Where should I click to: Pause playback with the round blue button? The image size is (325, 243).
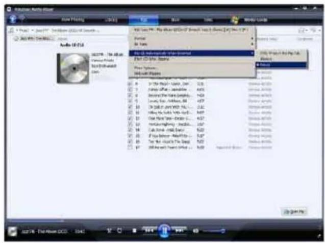pos(164,230)
